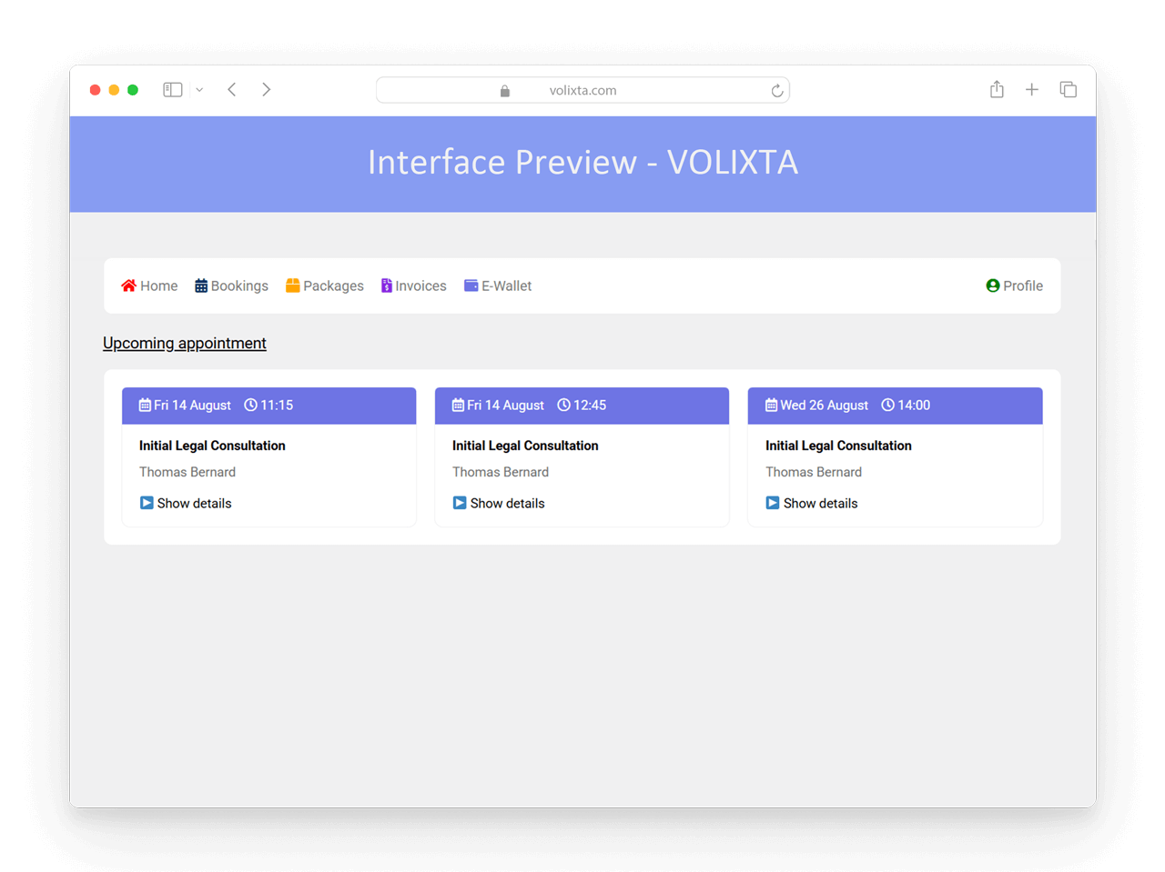Click Initial Legal Consultation title on the 11:15 card
The image size is (1165, 872).
(212, 446)
